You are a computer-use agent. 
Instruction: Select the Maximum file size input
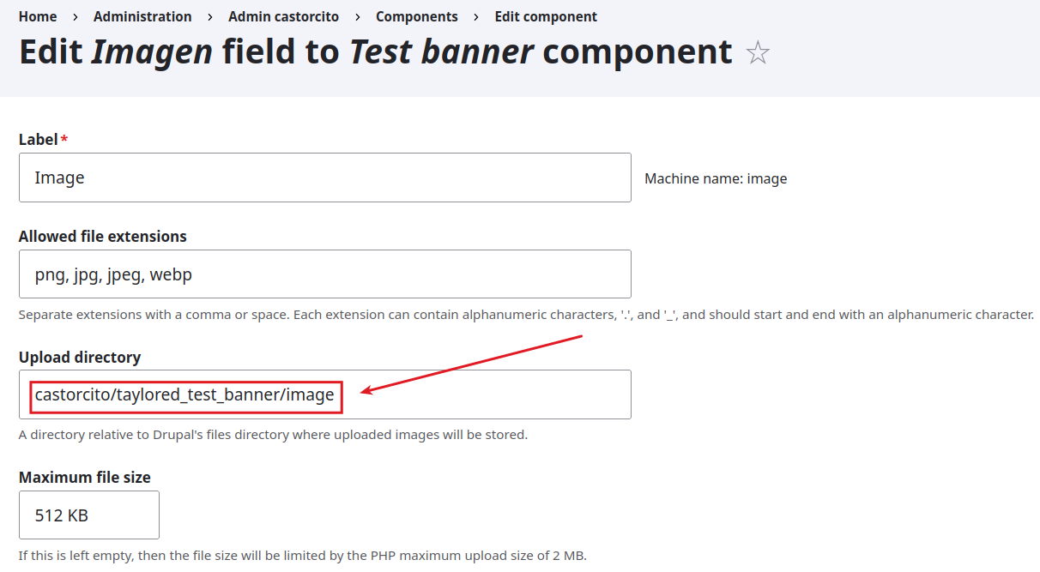pos(89,515)
